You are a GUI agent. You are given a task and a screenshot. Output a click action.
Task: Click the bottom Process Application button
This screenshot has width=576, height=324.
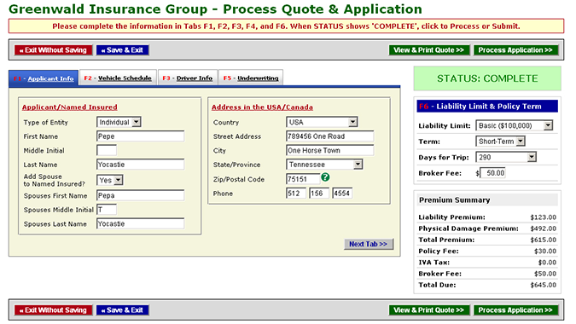tap(515, 310)
